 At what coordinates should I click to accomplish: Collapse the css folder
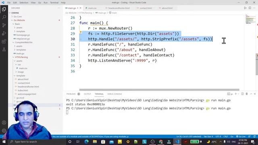[x=18, y=64]
